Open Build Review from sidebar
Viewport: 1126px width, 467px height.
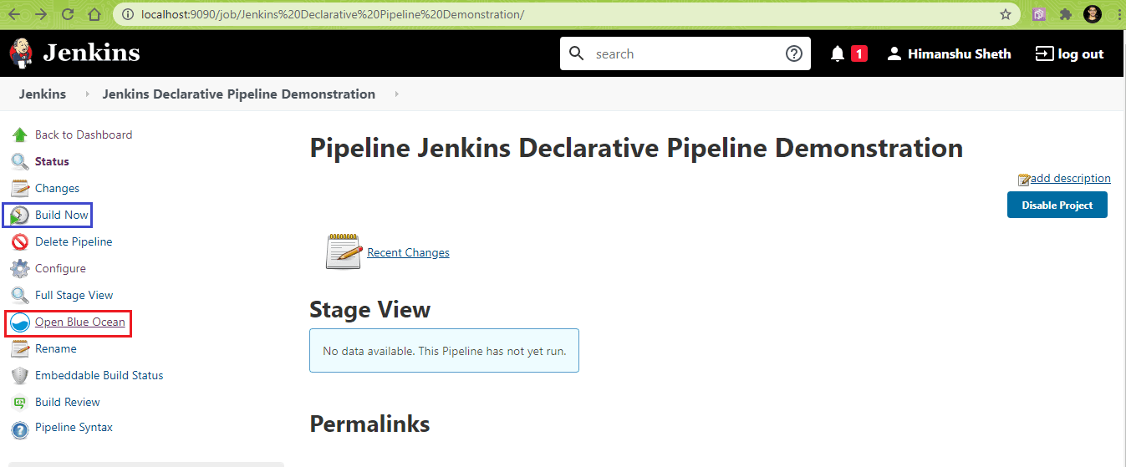[x=68, y=402]
